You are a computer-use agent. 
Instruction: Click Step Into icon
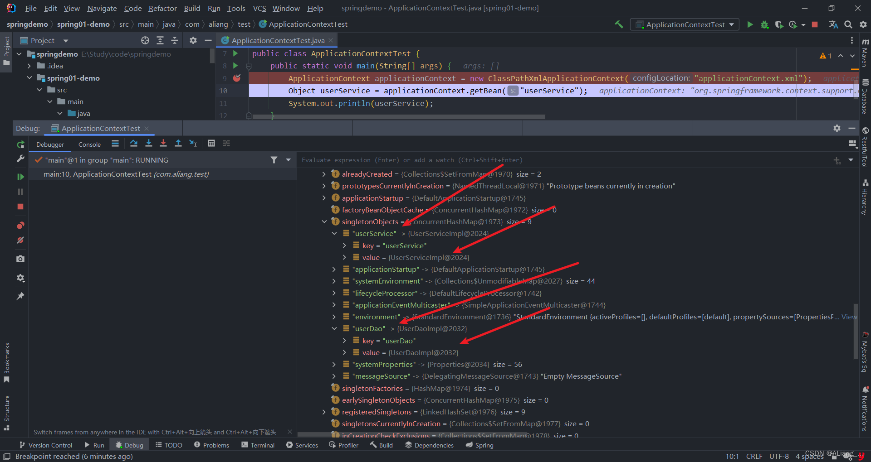click(x=149, y=143)
